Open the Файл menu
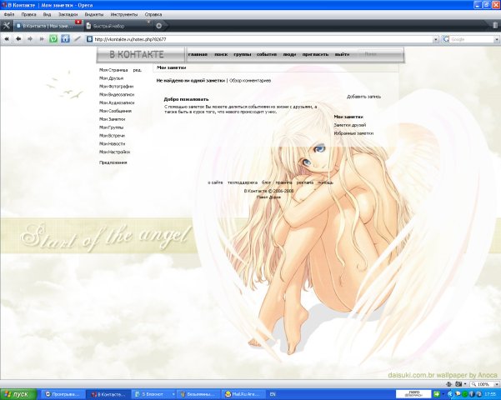 (x=9, y=14)
